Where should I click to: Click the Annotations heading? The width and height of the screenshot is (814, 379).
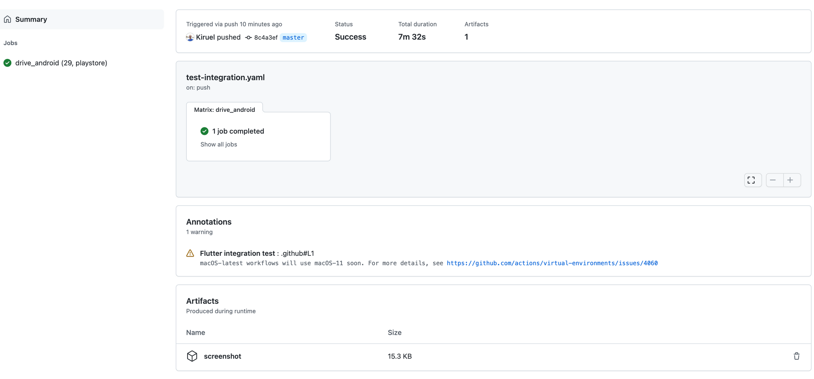click(x=209, y=222)
